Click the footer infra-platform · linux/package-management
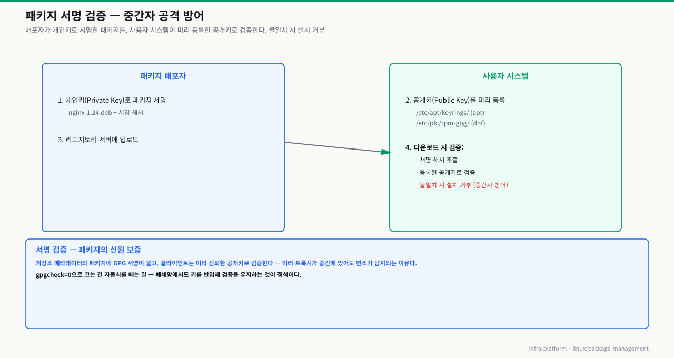This screenshot has height=358, width=674. (x=589, y=349)
